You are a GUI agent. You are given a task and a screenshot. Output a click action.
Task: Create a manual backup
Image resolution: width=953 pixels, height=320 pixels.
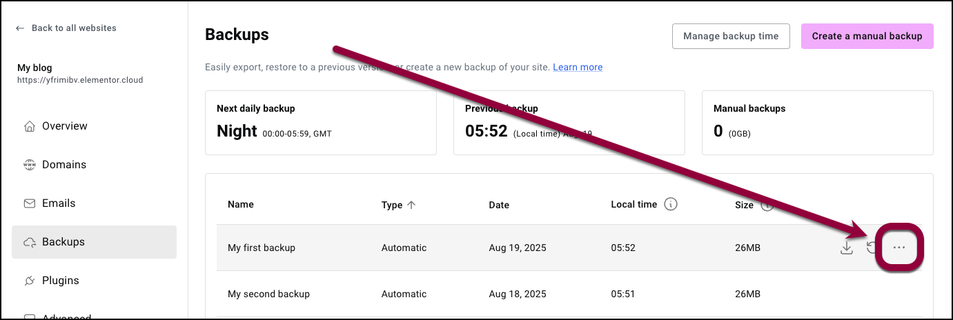(x=867, y=37)
